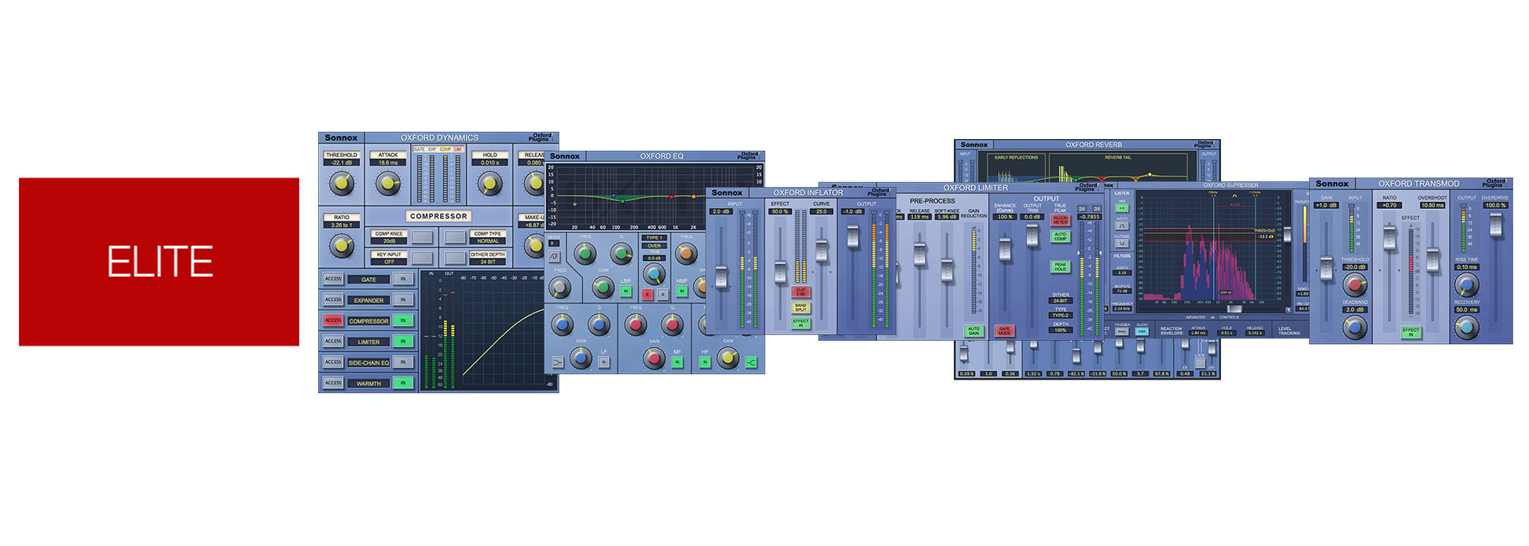
Task: Click the Comp Type selector button in Dynamics
Action: tap(456, 237)
